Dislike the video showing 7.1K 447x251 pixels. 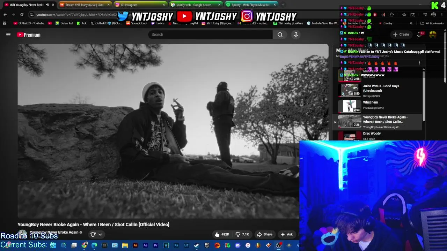point(242,234)
